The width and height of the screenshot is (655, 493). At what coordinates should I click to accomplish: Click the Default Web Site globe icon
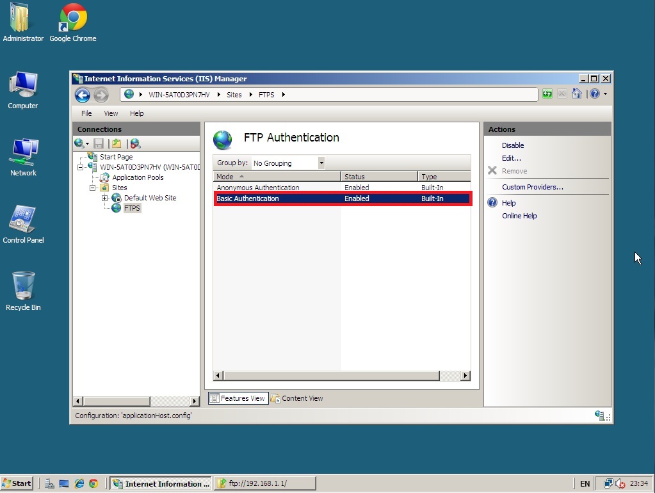[117, 198]
